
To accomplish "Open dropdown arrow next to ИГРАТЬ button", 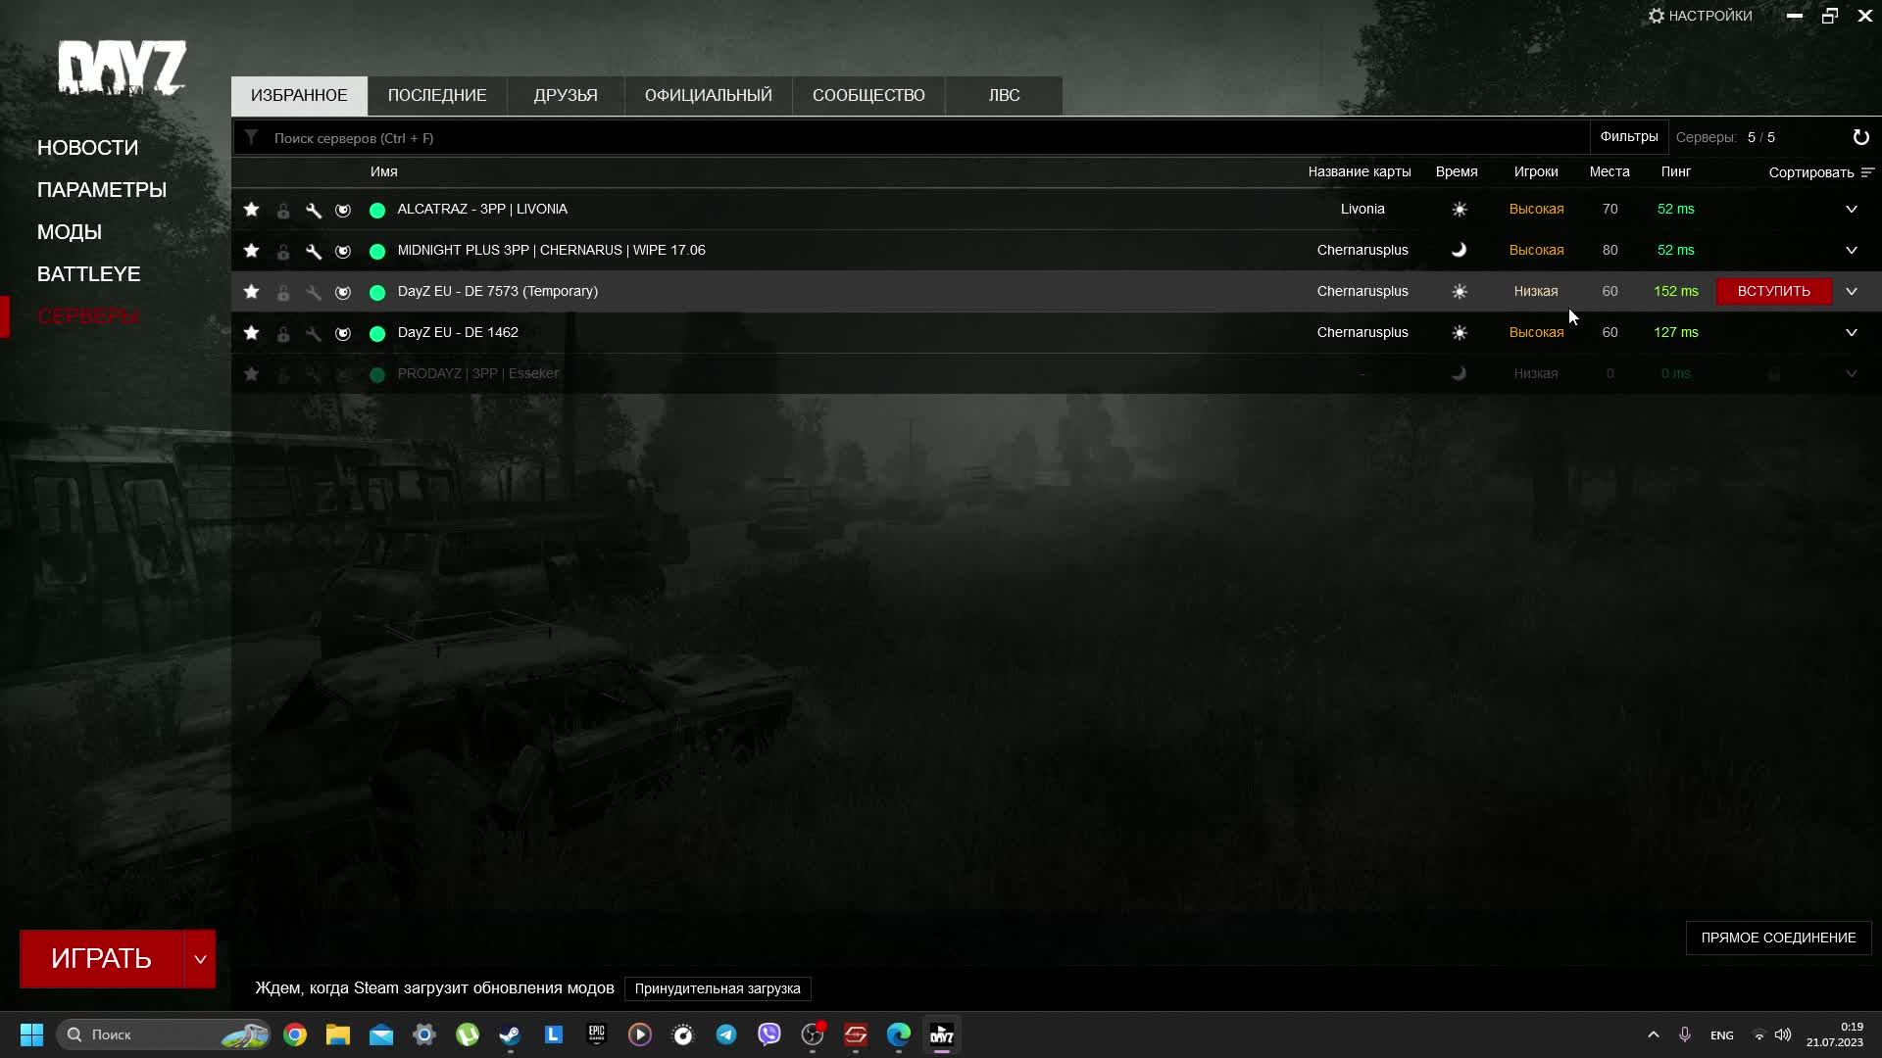I will pos(200,959).
